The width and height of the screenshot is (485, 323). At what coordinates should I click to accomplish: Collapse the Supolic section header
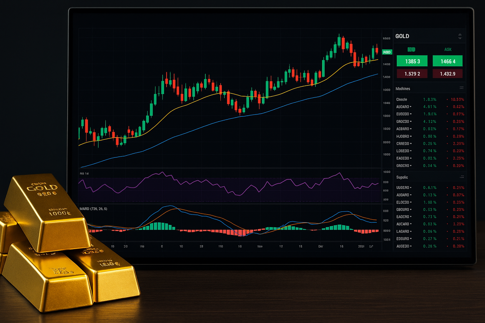click(402, 177)
